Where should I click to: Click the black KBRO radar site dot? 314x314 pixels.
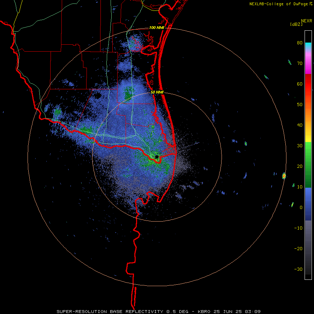(157, 157)
